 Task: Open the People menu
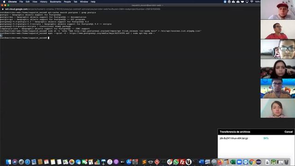click(67, 2)
